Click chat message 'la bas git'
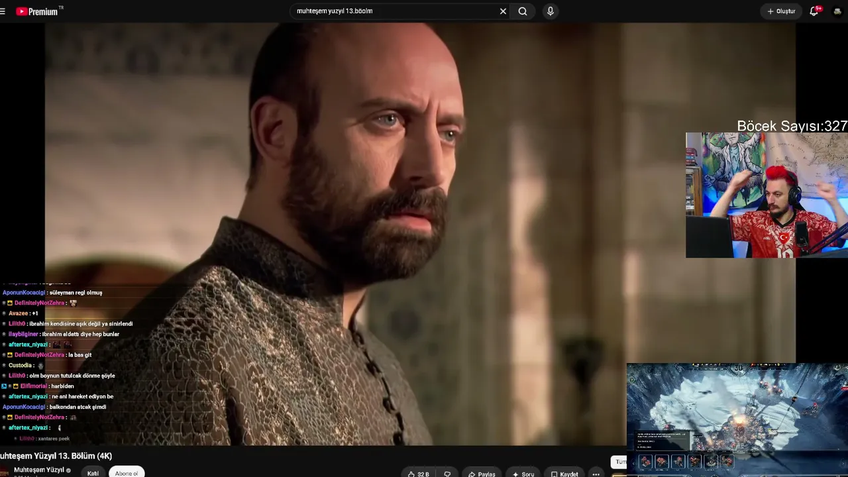The height and width of the screenshot is (477, 848). coord(79,355)
